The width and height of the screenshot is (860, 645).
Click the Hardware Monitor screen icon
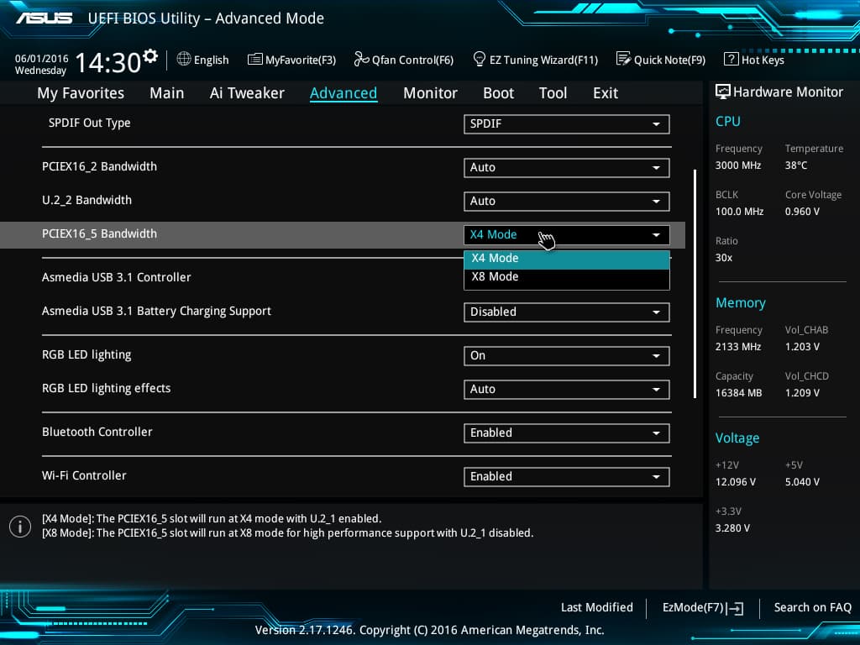[x=723, y=92]
